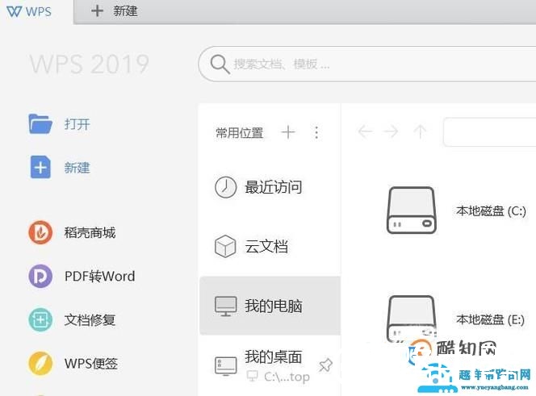Image resolution: width=536 pixels, height=396 pixels.
Task: Click the WPS logo tab
Action: tap(29, 11)
